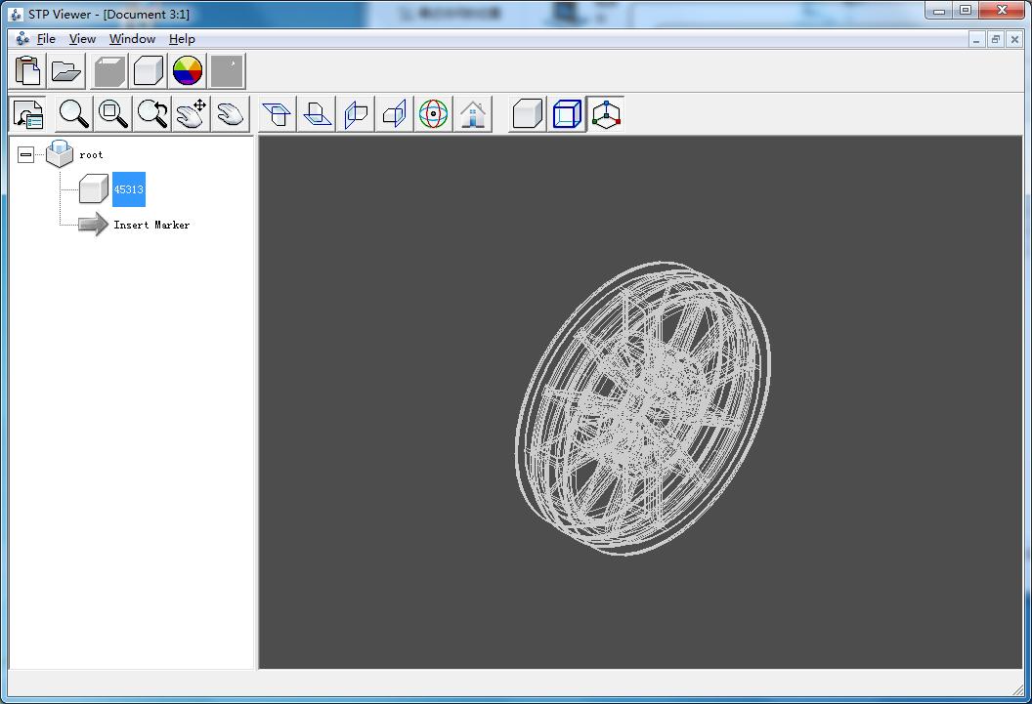Viewport: 1032px width, 704px height.
Task: Switch to top view icon
Action: [x=278, y=113]
